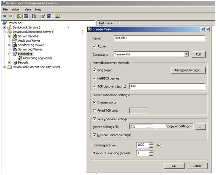Image resolution: width=216 pixels, height=175 pixels.
Task: Click the Server Log Viewer icon
Action: 15,50
